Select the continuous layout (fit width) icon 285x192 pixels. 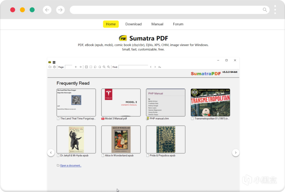86,67
